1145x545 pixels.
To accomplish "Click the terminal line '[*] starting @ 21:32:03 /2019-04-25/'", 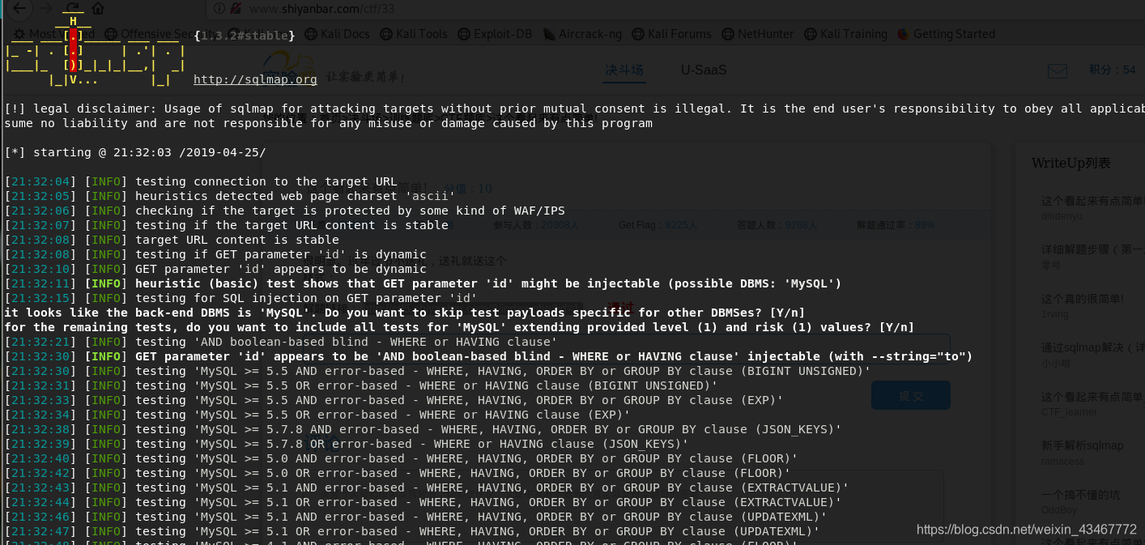I will pyautogui.click(x=135, y=152).
